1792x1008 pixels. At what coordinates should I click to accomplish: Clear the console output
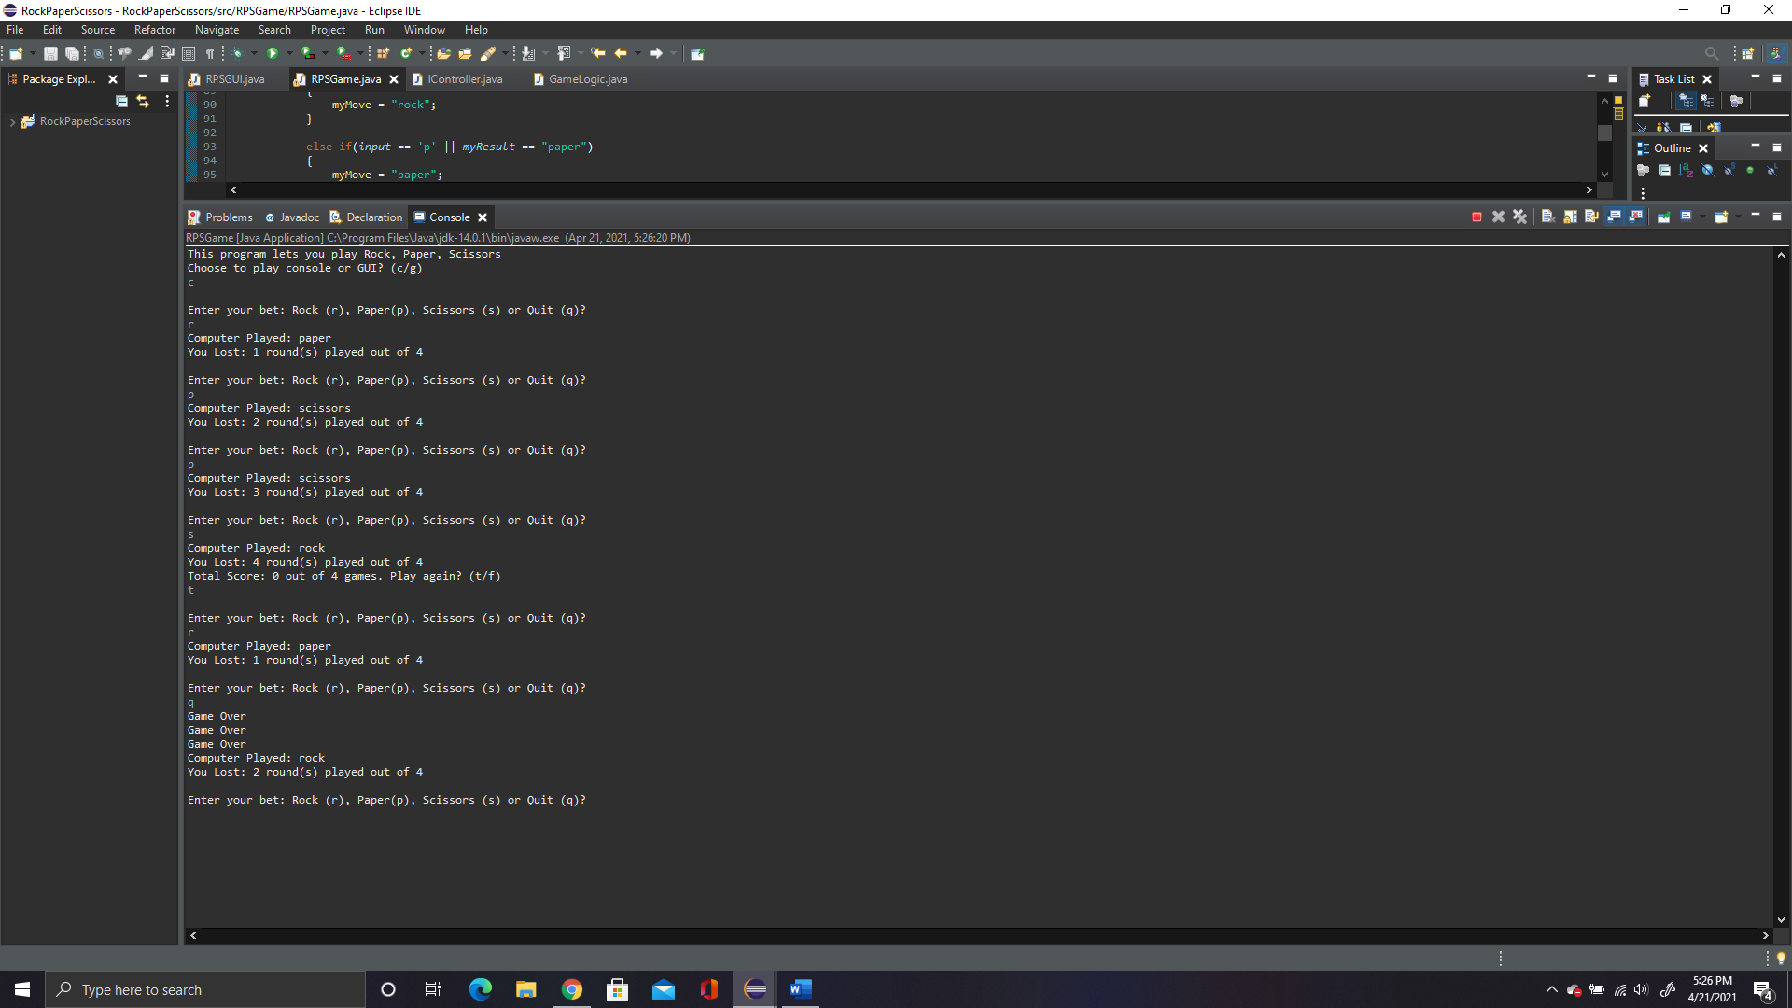pyautogui.click(x=1548, y=217)
